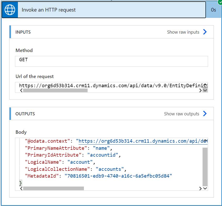Click right scroll arrow in URL field
This screenshot has width=222, height=206.
pyautogui.click(x=200, y=90)
